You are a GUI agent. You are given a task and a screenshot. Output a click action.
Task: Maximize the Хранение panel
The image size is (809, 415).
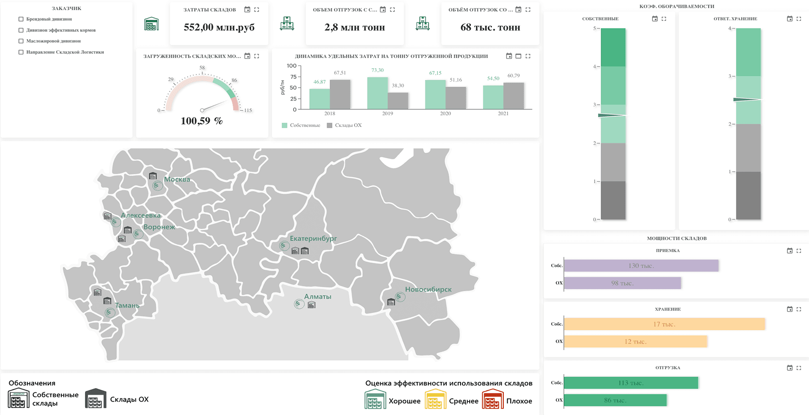pyautogui.click(x=799, y=309)
